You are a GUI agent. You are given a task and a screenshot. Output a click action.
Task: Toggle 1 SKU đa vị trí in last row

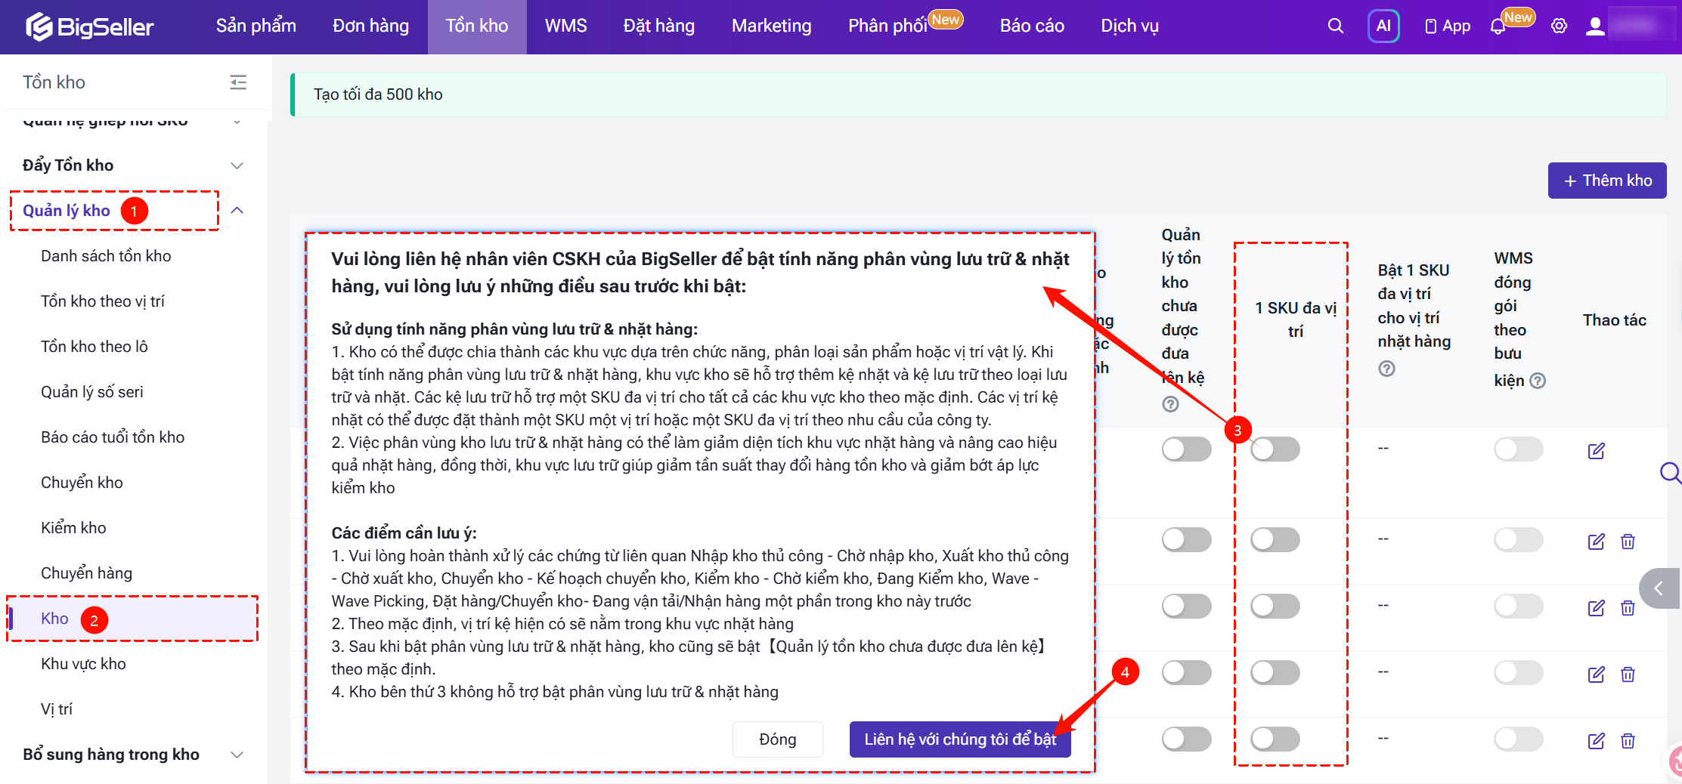1275,739
